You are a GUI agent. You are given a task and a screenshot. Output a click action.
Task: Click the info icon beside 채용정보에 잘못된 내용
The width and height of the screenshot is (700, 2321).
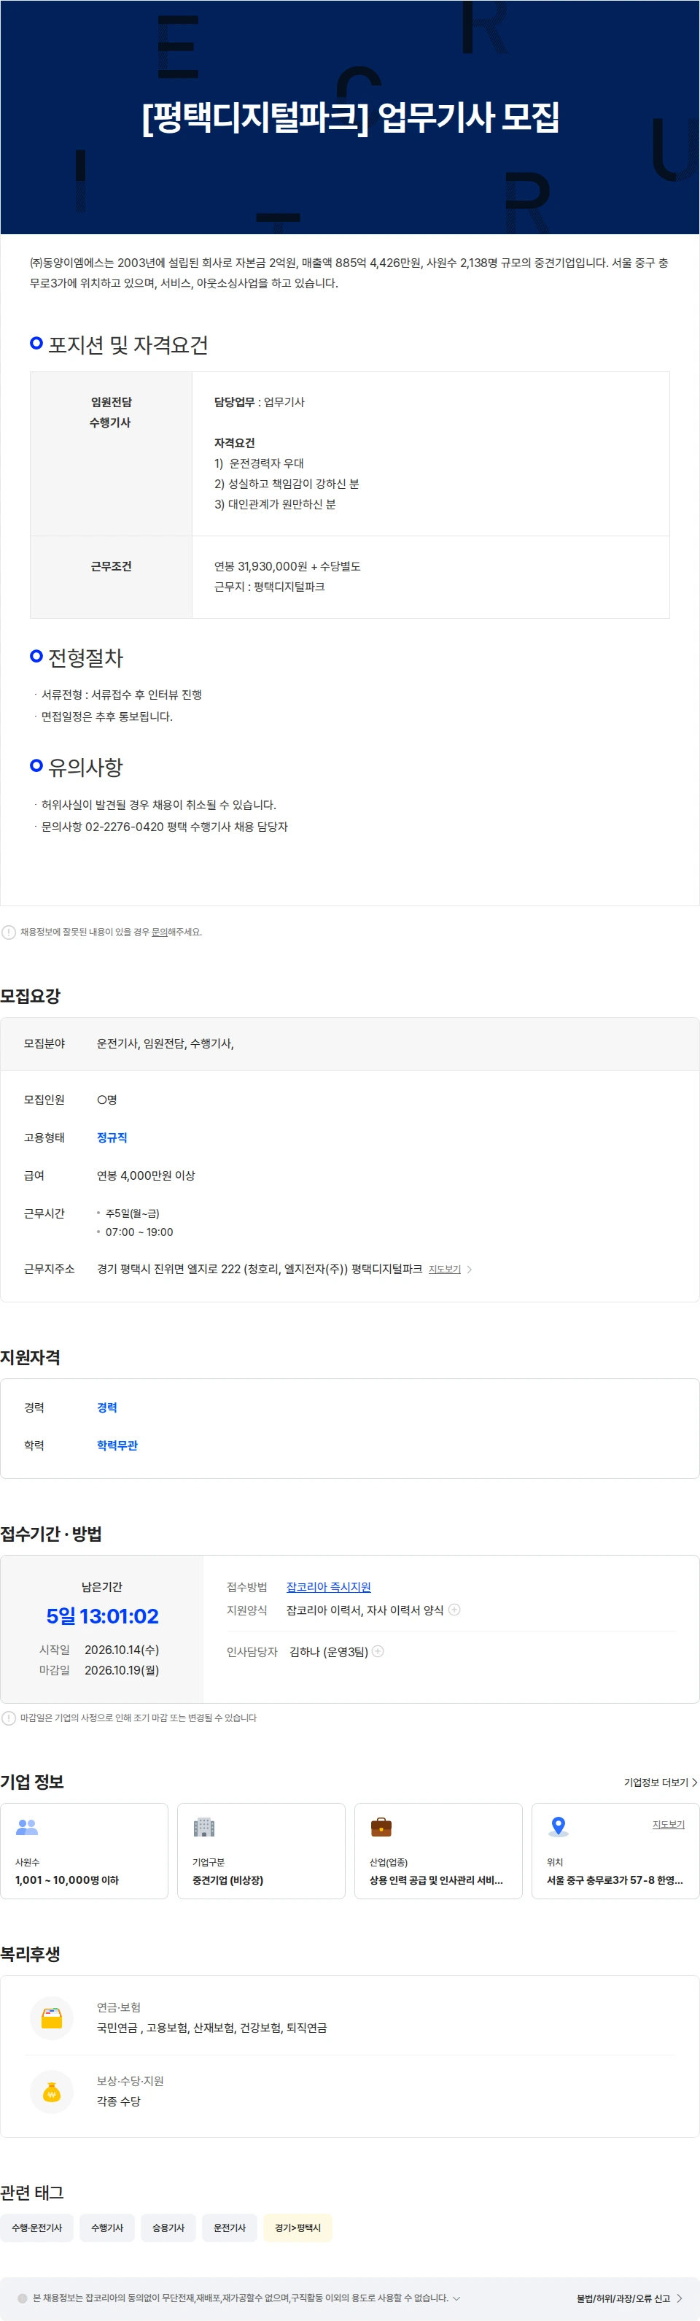8,932
